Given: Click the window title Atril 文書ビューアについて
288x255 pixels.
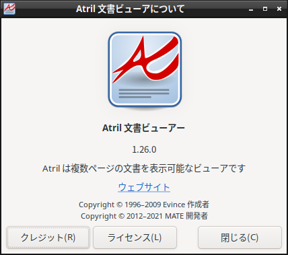Looking at the screenshot, I should tap(130, 9).
